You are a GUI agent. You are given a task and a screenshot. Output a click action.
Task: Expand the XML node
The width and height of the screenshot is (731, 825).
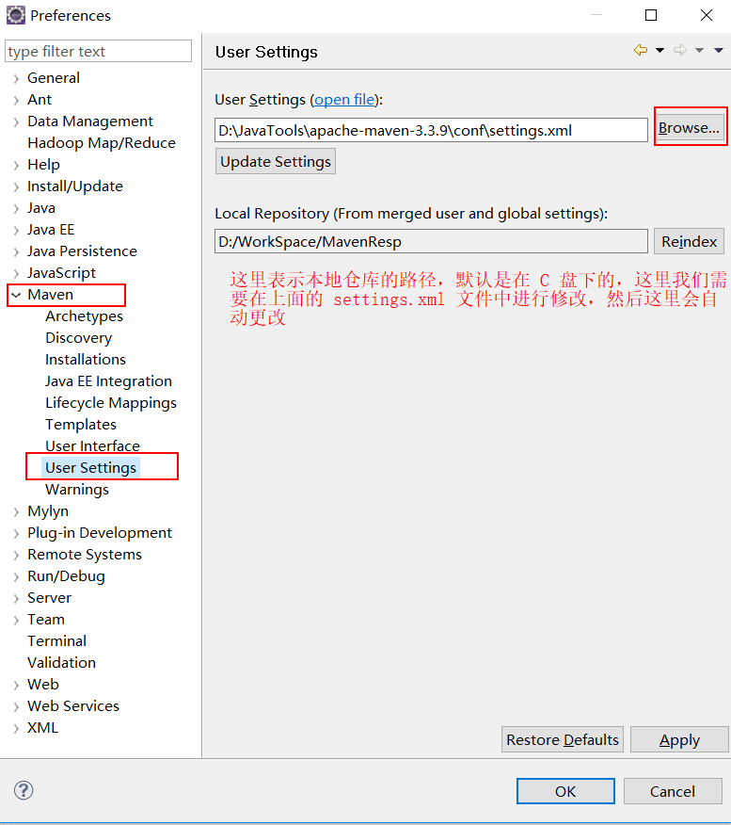16,728
